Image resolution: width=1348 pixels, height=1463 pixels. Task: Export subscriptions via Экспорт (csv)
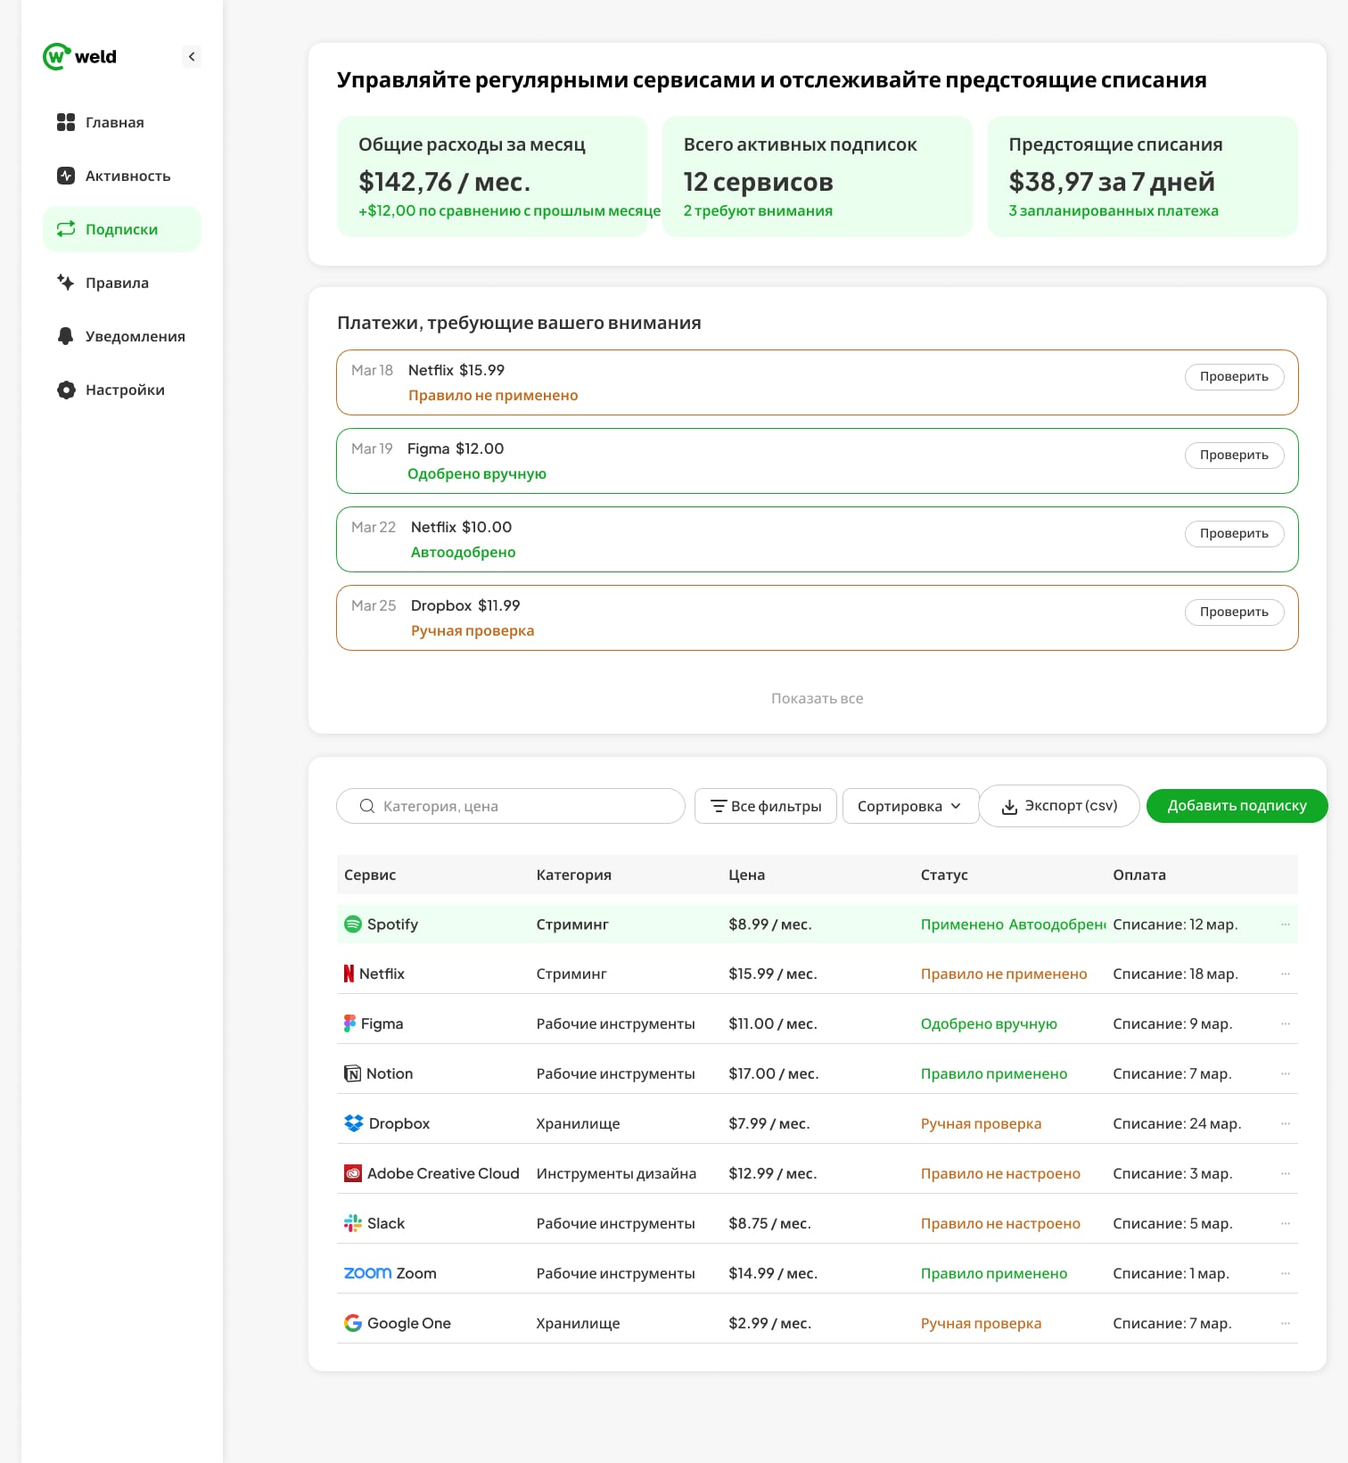tap(1059, 806)
